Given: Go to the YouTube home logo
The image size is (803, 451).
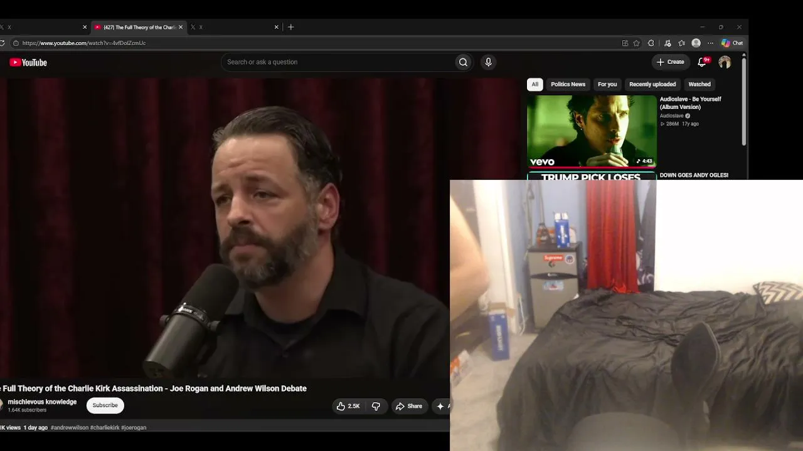Looking at the screenshot, I should [x=28, y=62].
